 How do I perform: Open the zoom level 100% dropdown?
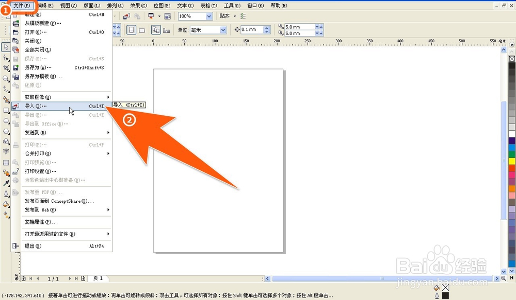[x=209, y=16]
